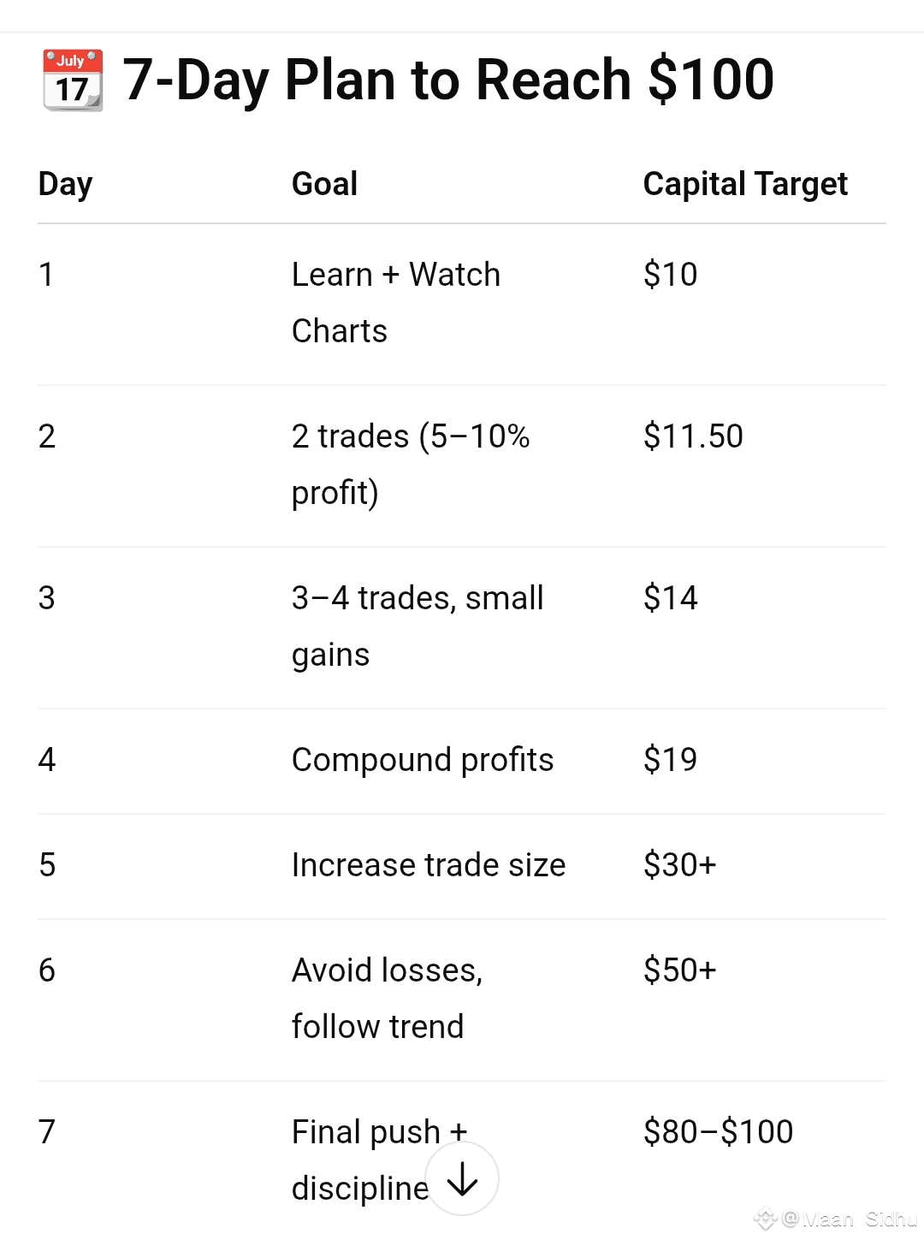The width and height of the screenshot is (924, 1240).
Task: Select the Goal column header
Action: (x=324, y=183)
